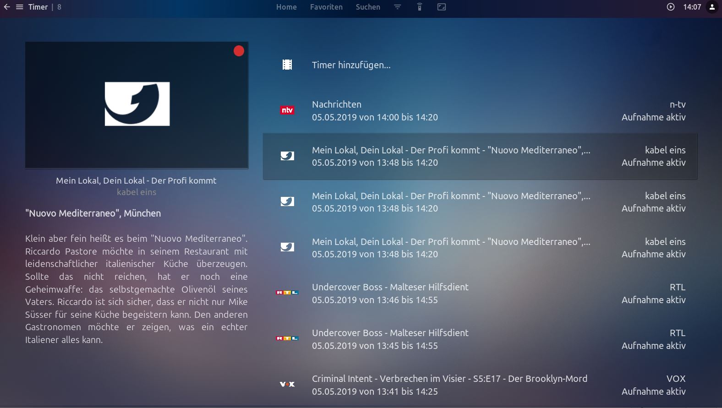722x408 pixels.
Task: Open the Home tab
Action: click(286, 7)
